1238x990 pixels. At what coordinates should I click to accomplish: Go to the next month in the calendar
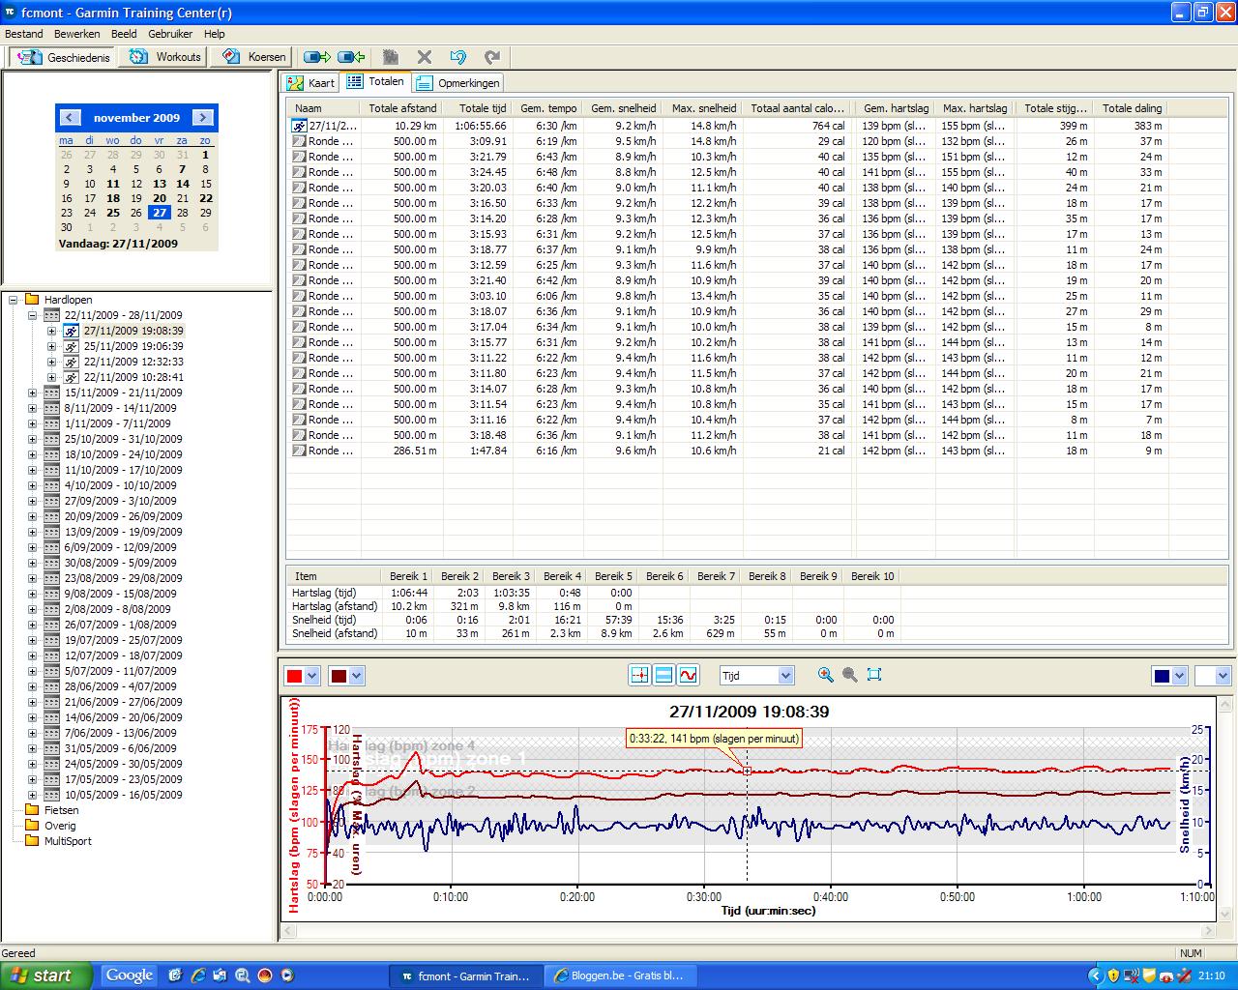(203, 117)
